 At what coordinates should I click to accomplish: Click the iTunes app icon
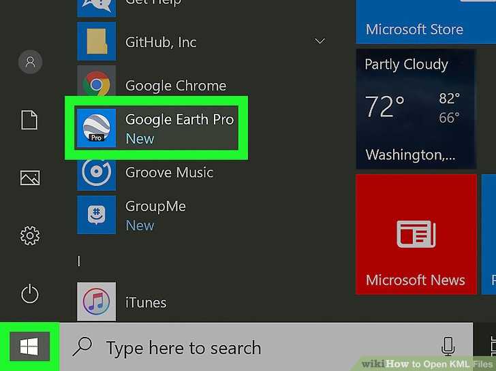click(x=97, y=302)
